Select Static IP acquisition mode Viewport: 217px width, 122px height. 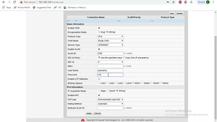(x=99, y=91)
